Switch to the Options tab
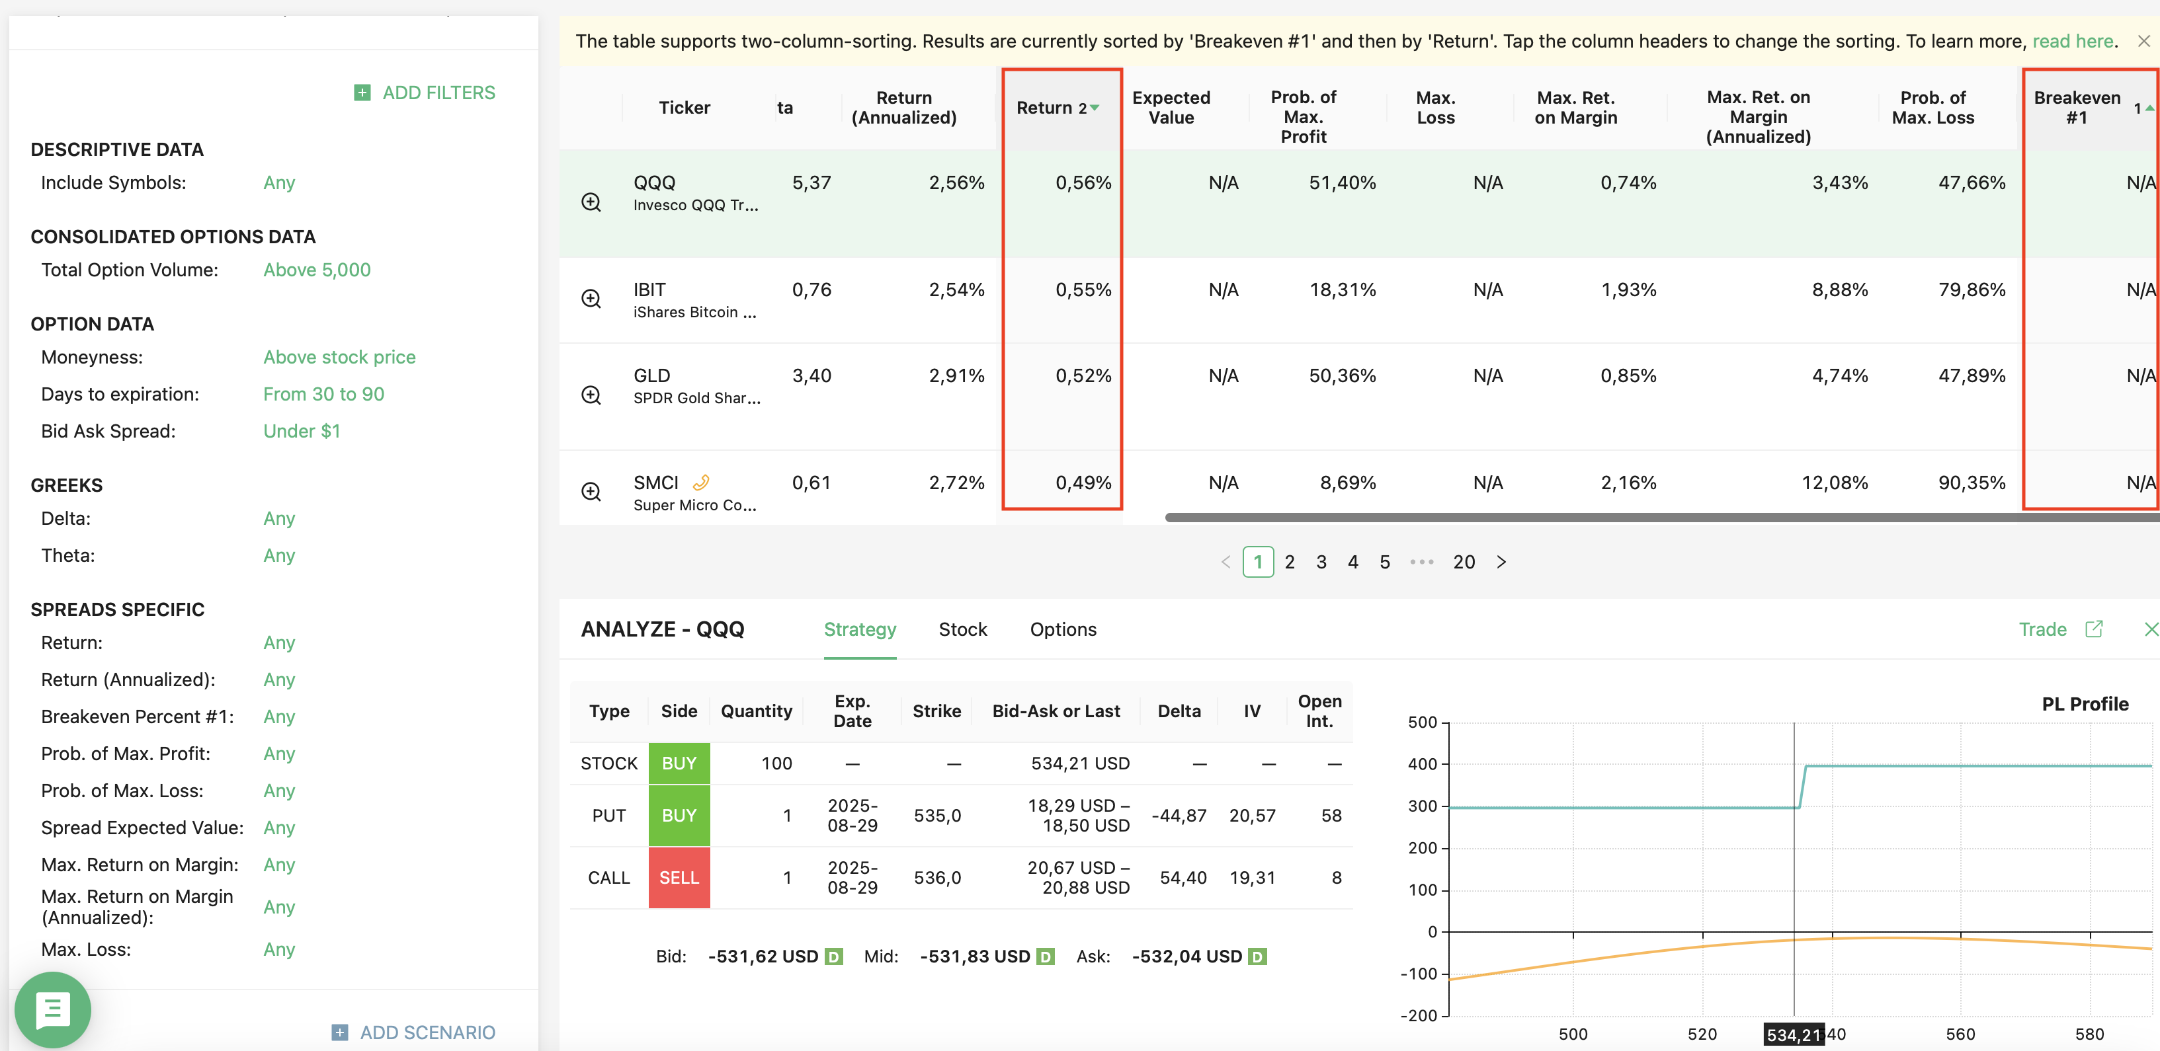2160x1051 pixels. pyautogui.click(x=1063, y=629)
